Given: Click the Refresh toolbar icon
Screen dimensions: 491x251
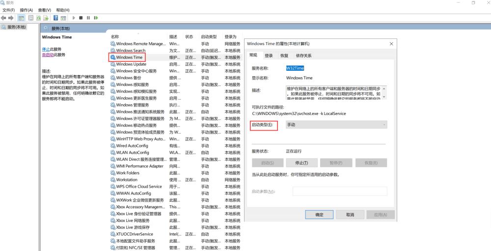Looking at the screenshot, I should [x=38, y=18].
